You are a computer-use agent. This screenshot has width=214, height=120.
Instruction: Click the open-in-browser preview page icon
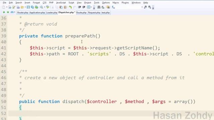[10, 7]
